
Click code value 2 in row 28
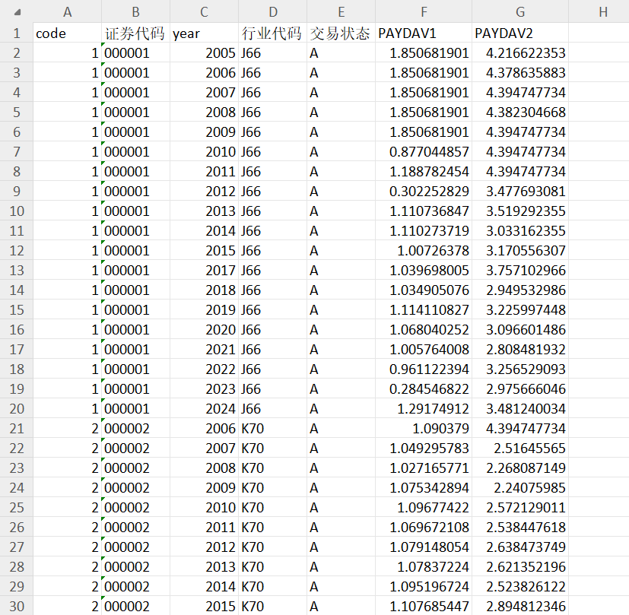coord(68,567)
